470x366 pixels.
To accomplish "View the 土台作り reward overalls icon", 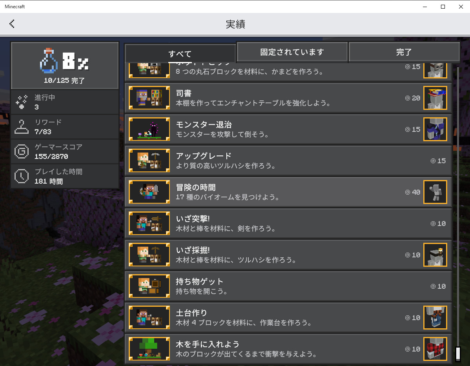I will 435,317.
